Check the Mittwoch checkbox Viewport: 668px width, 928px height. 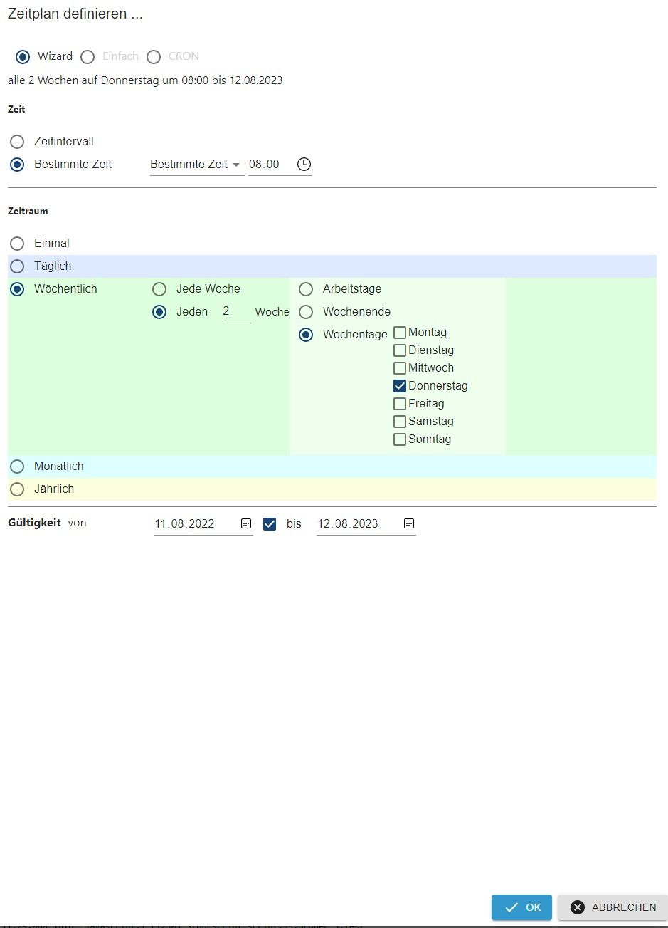tap(400, 368)
